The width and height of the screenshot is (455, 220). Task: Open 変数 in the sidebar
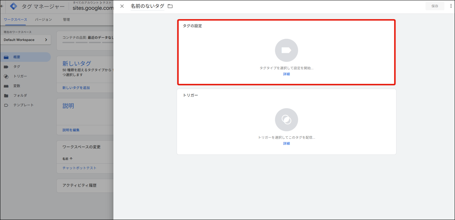click(17, 86)
